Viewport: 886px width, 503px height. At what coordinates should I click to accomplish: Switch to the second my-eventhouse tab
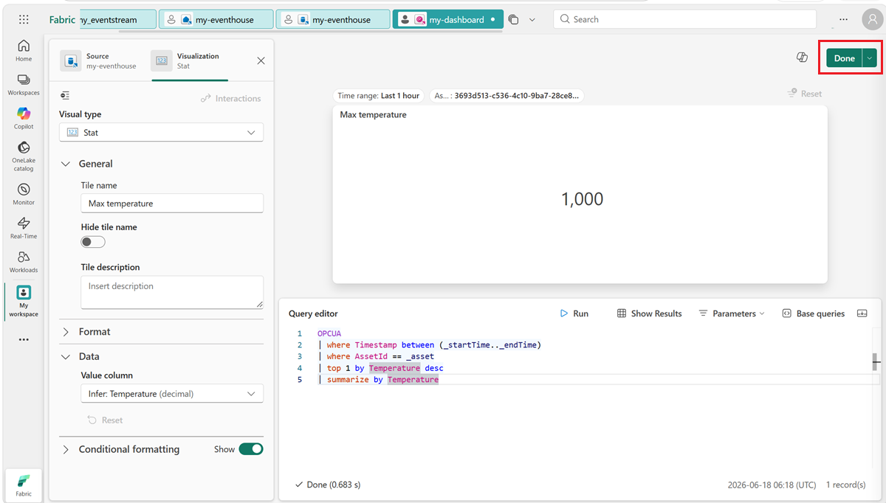tap(333, 20)
